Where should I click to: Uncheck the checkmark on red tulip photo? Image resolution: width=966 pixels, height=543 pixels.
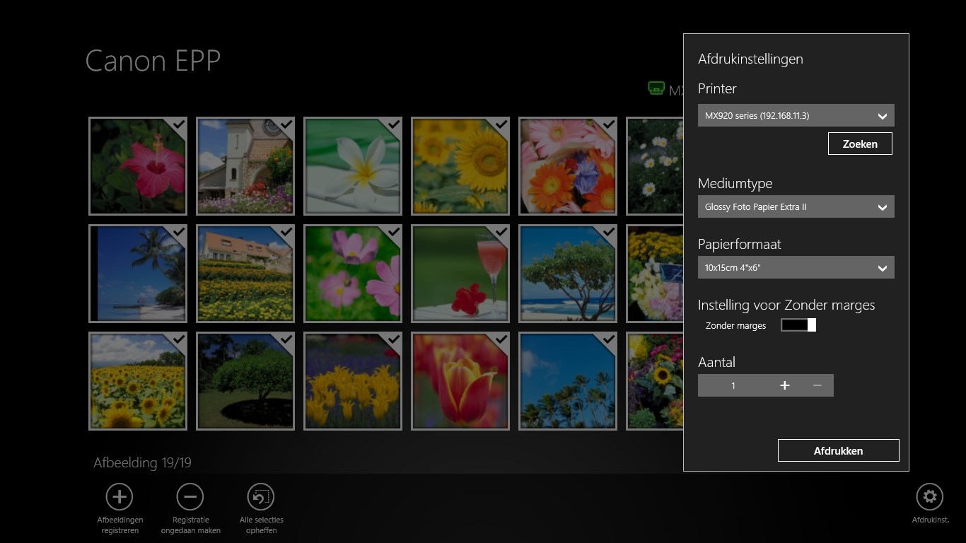click(x=501, y=339)
